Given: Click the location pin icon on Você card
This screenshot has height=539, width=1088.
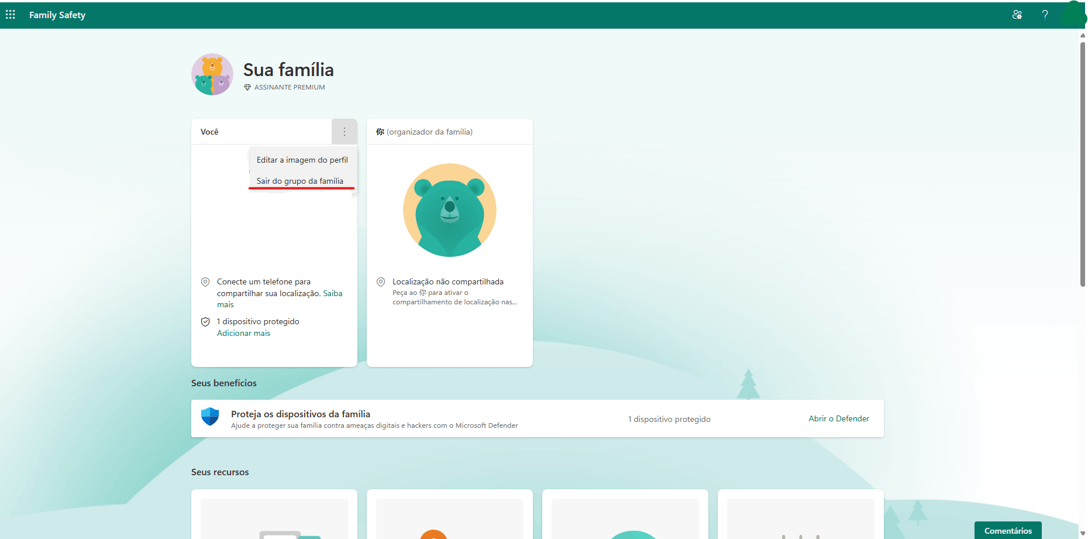Looking at the screenshot, I should 205,282.
